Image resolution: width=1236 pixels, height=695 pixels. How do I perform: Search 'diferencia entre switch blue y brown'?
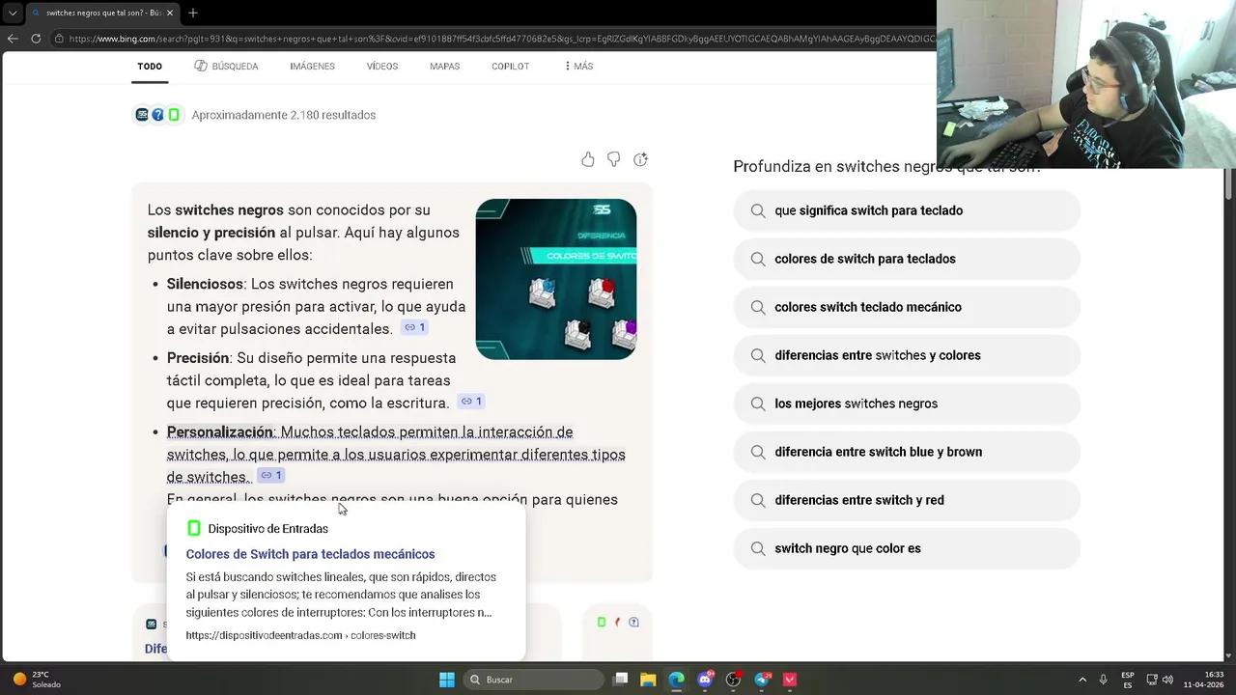pos(907,452)
